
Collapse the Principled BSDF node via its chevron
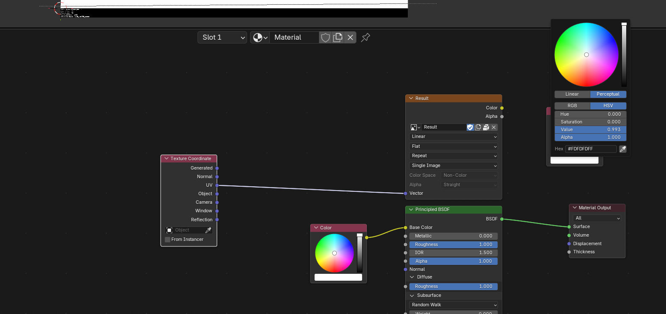tap(411, 210)
